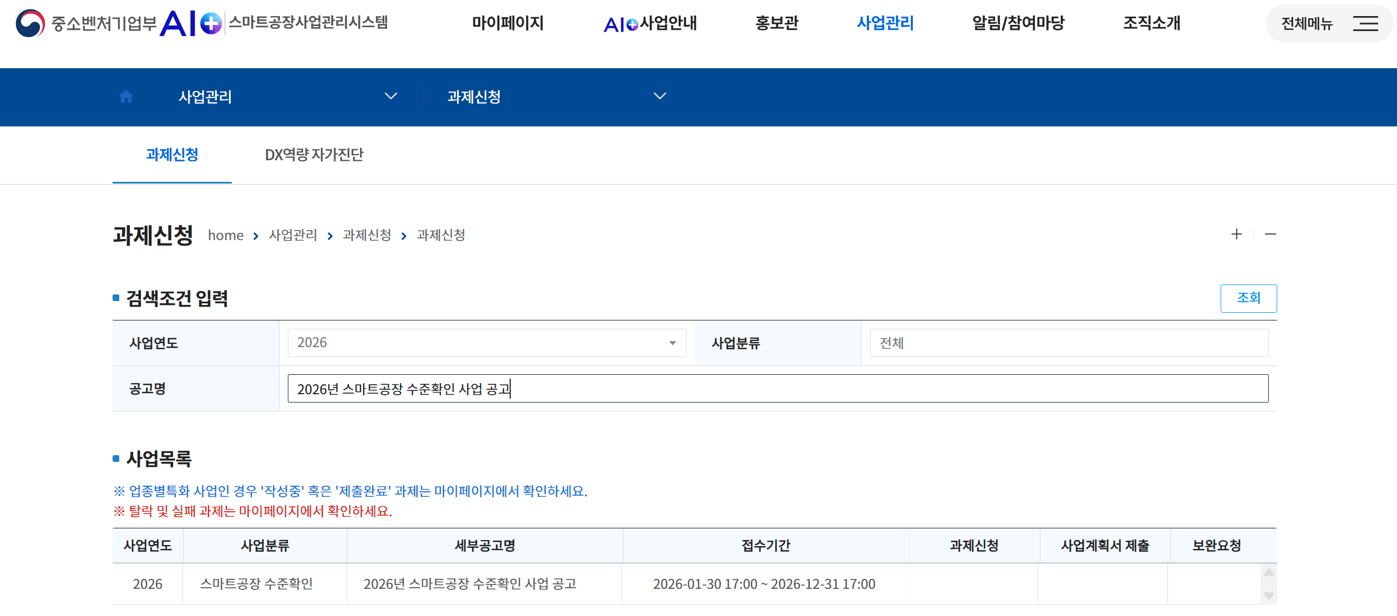The image size is (1397, 616).
Task: Click the 사업계획서 제출 column header
Action: (x=1105, y=546)
